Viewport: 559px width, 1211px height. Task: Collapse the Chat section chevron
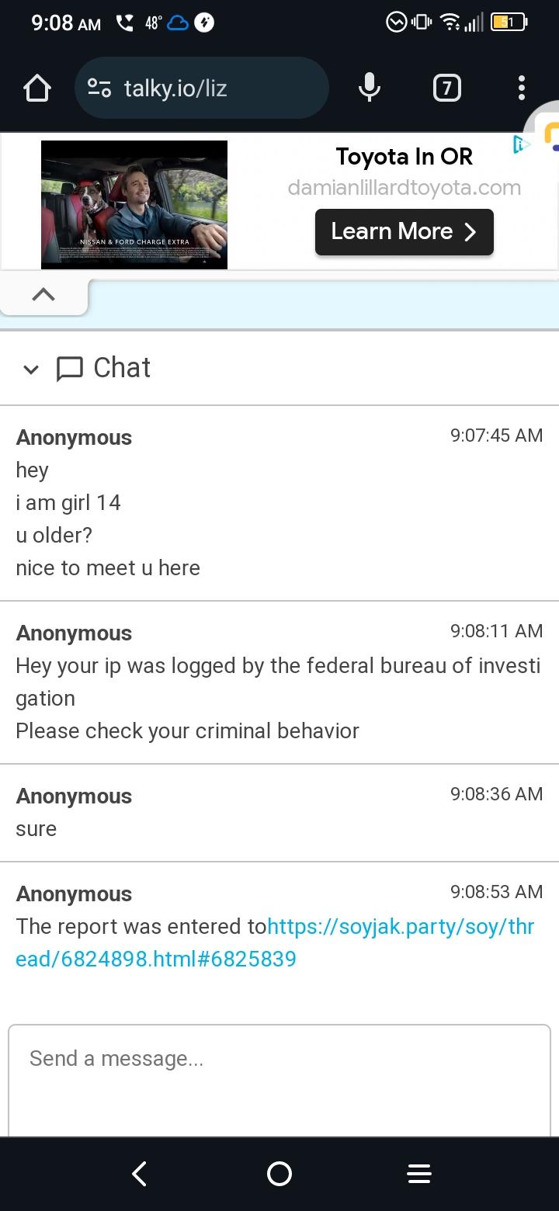click(31, 370)
